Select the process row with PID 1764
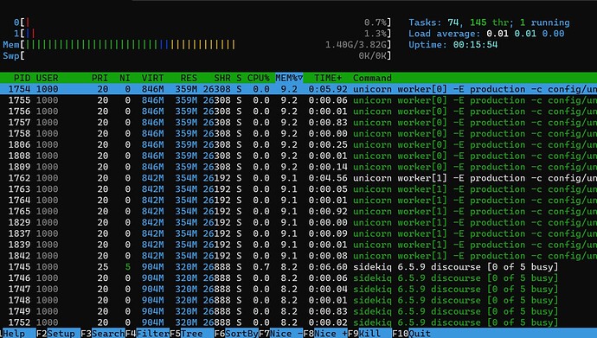 [298, 201]
